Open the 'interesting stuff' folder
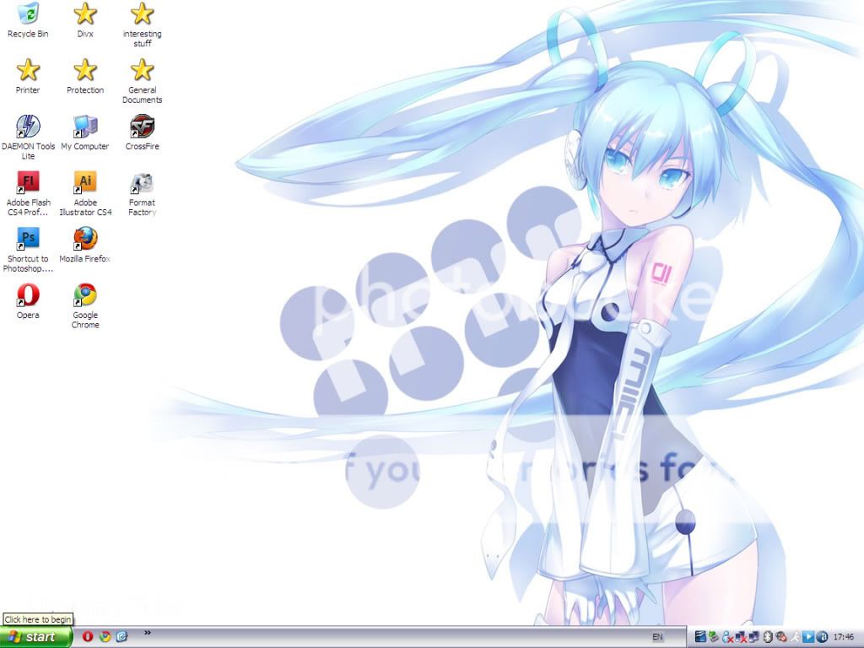 141,15
